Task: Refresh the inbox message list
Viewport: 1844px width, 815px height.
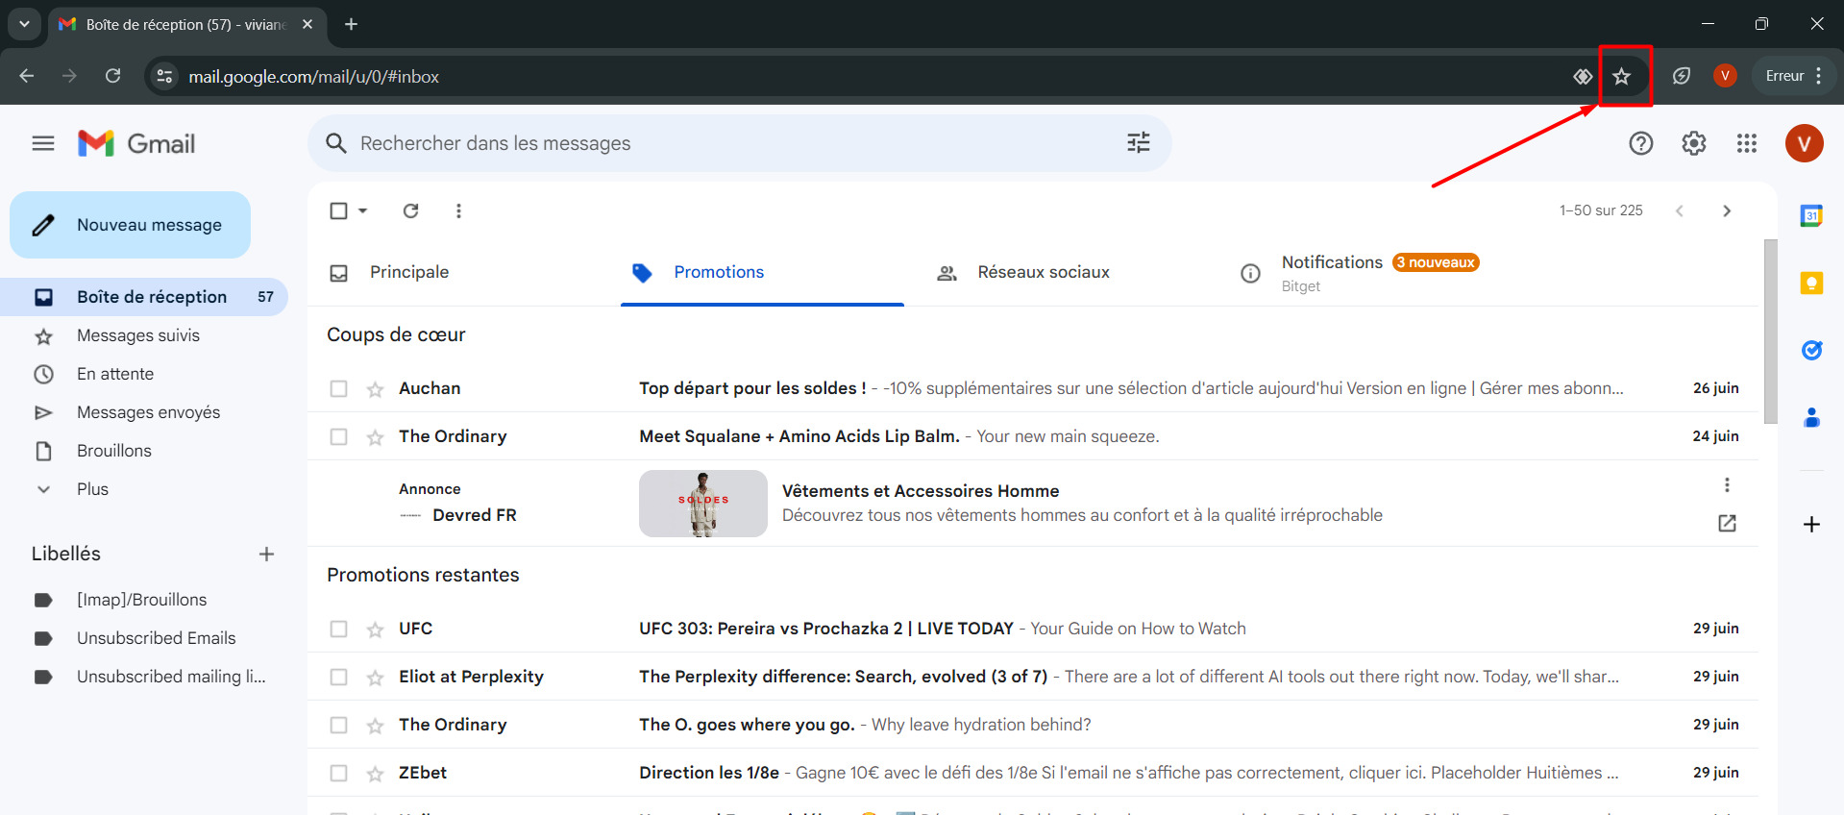Action: point(410,210)
